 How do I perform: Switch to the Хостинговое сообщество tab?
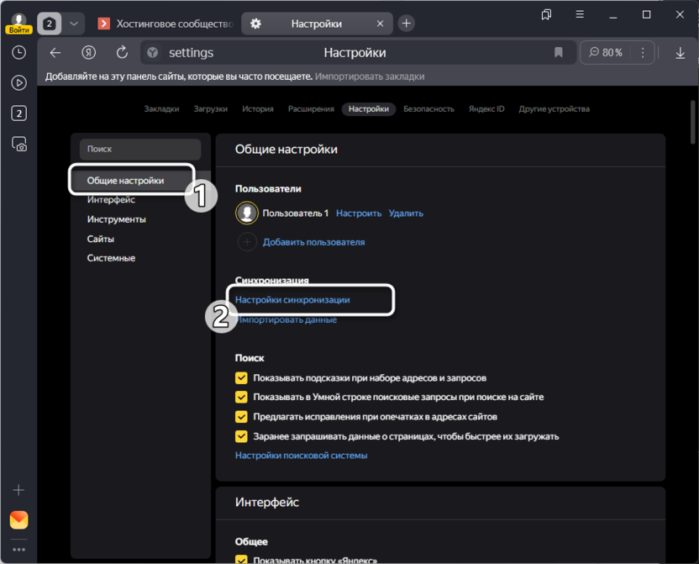(x=166, y=24)
